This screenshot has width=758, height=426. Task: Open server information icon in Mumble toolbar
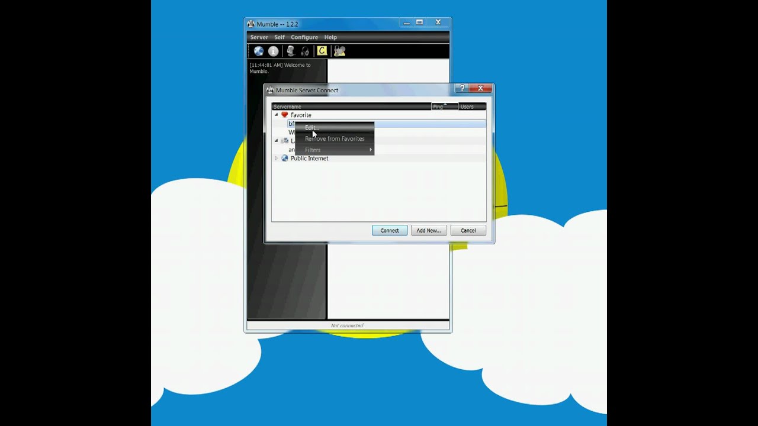click(273, 51)
